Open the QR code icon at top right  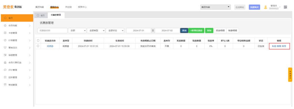click(x=285, y=7)
